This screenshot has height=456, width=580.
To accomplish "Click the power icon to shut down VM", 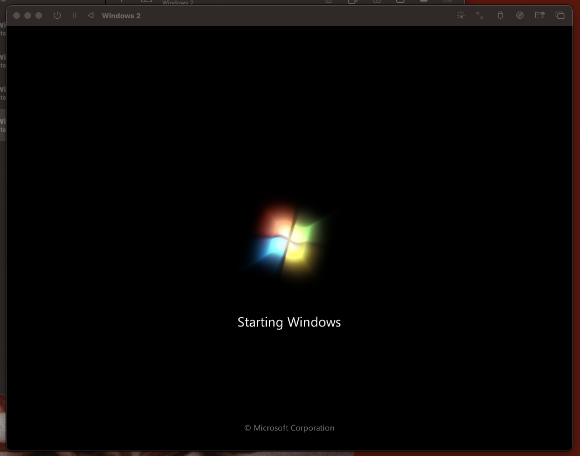I will point(57,15).
